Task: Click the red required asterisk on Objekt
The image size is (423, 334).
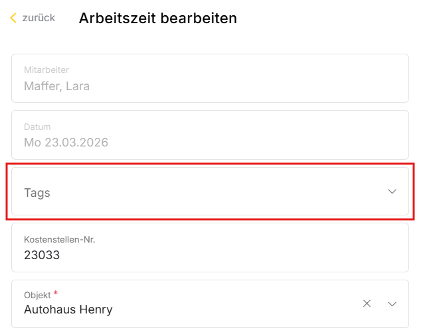Action: 56,293
